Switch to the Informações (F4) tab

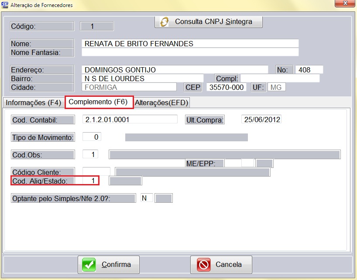coord(33,103)
